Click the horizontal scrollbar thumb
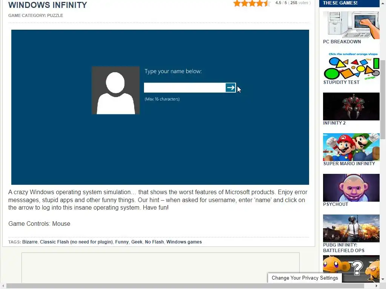This screenshot has height=289, width=386. tap(185, 286)
